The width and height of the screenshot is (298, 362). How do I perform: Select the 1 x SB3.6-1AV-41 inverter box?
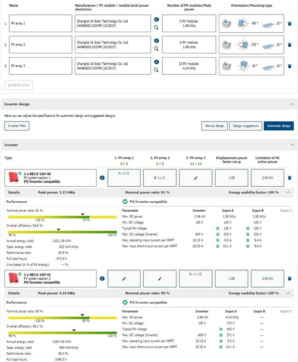[x=50, y=279]
